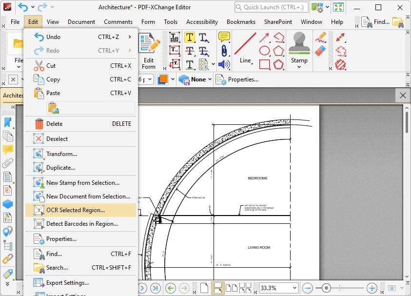Expand the fill color dropdown arrow
411x296 pixels.
173,79
